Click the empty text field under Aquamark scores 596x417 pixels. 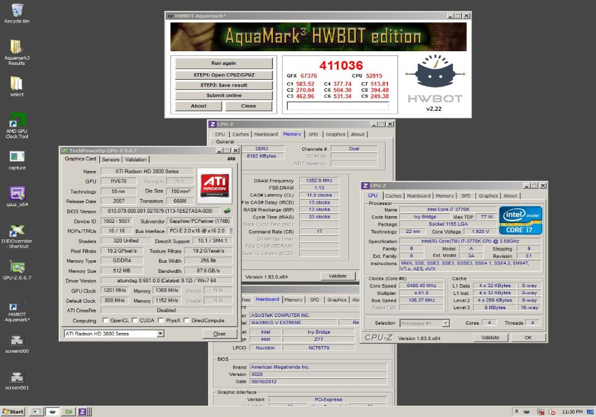point(337,106)
